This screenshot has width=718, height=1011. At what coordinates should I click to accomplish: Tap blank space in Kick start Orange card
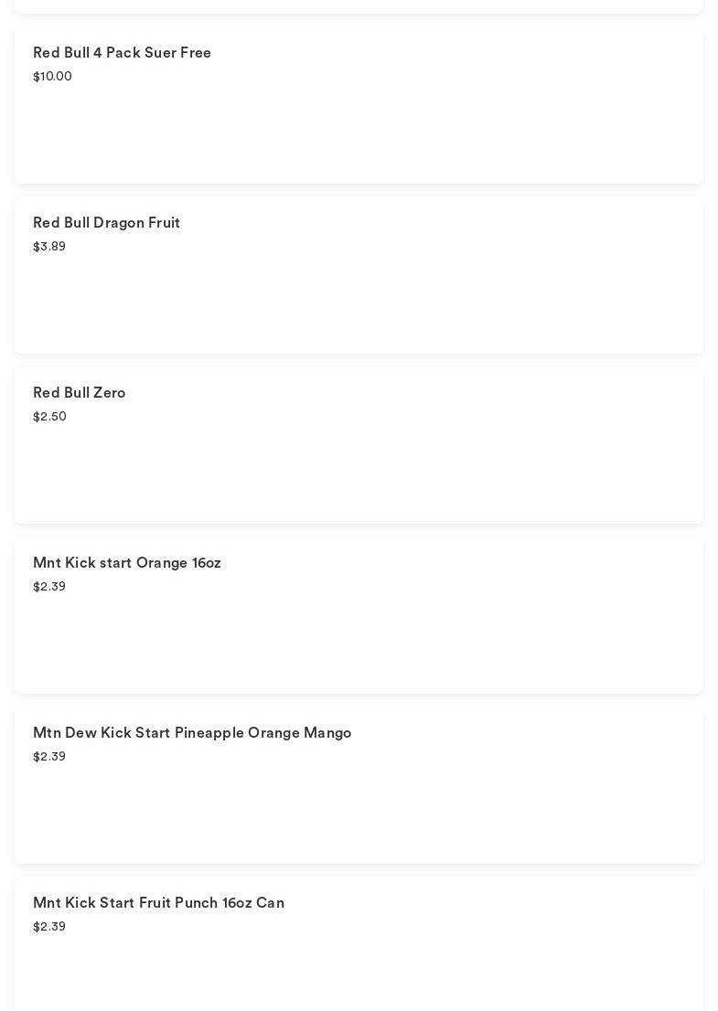(412, 642)
